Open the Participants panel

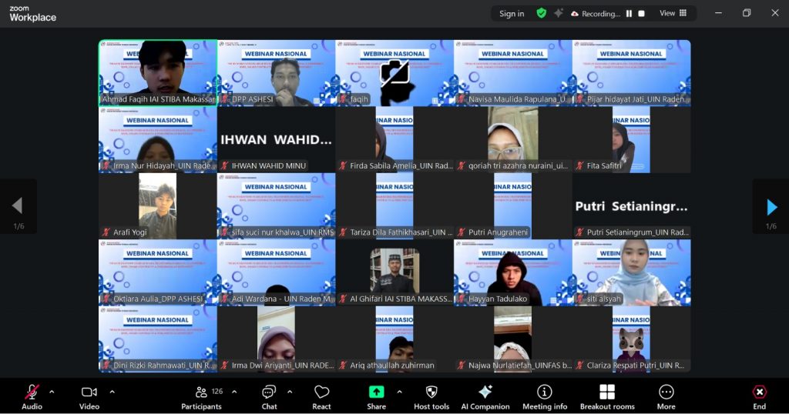(201, 396)
